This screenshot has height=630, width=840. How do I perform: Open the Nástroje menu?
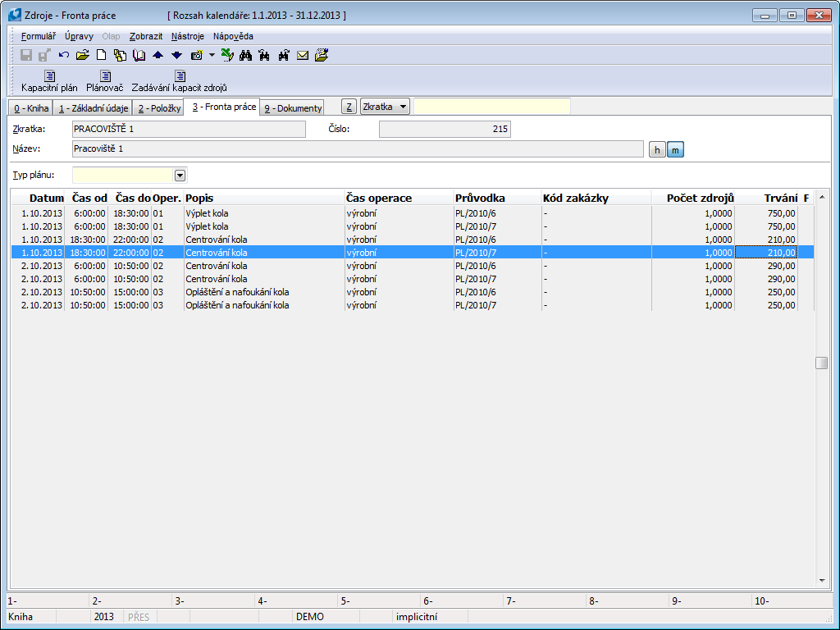click(x=187, y=36)
